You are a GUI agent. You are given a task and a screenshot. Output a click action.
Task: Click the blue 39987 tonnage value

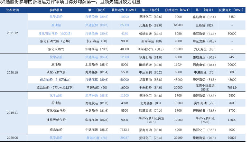pos(125,138)
